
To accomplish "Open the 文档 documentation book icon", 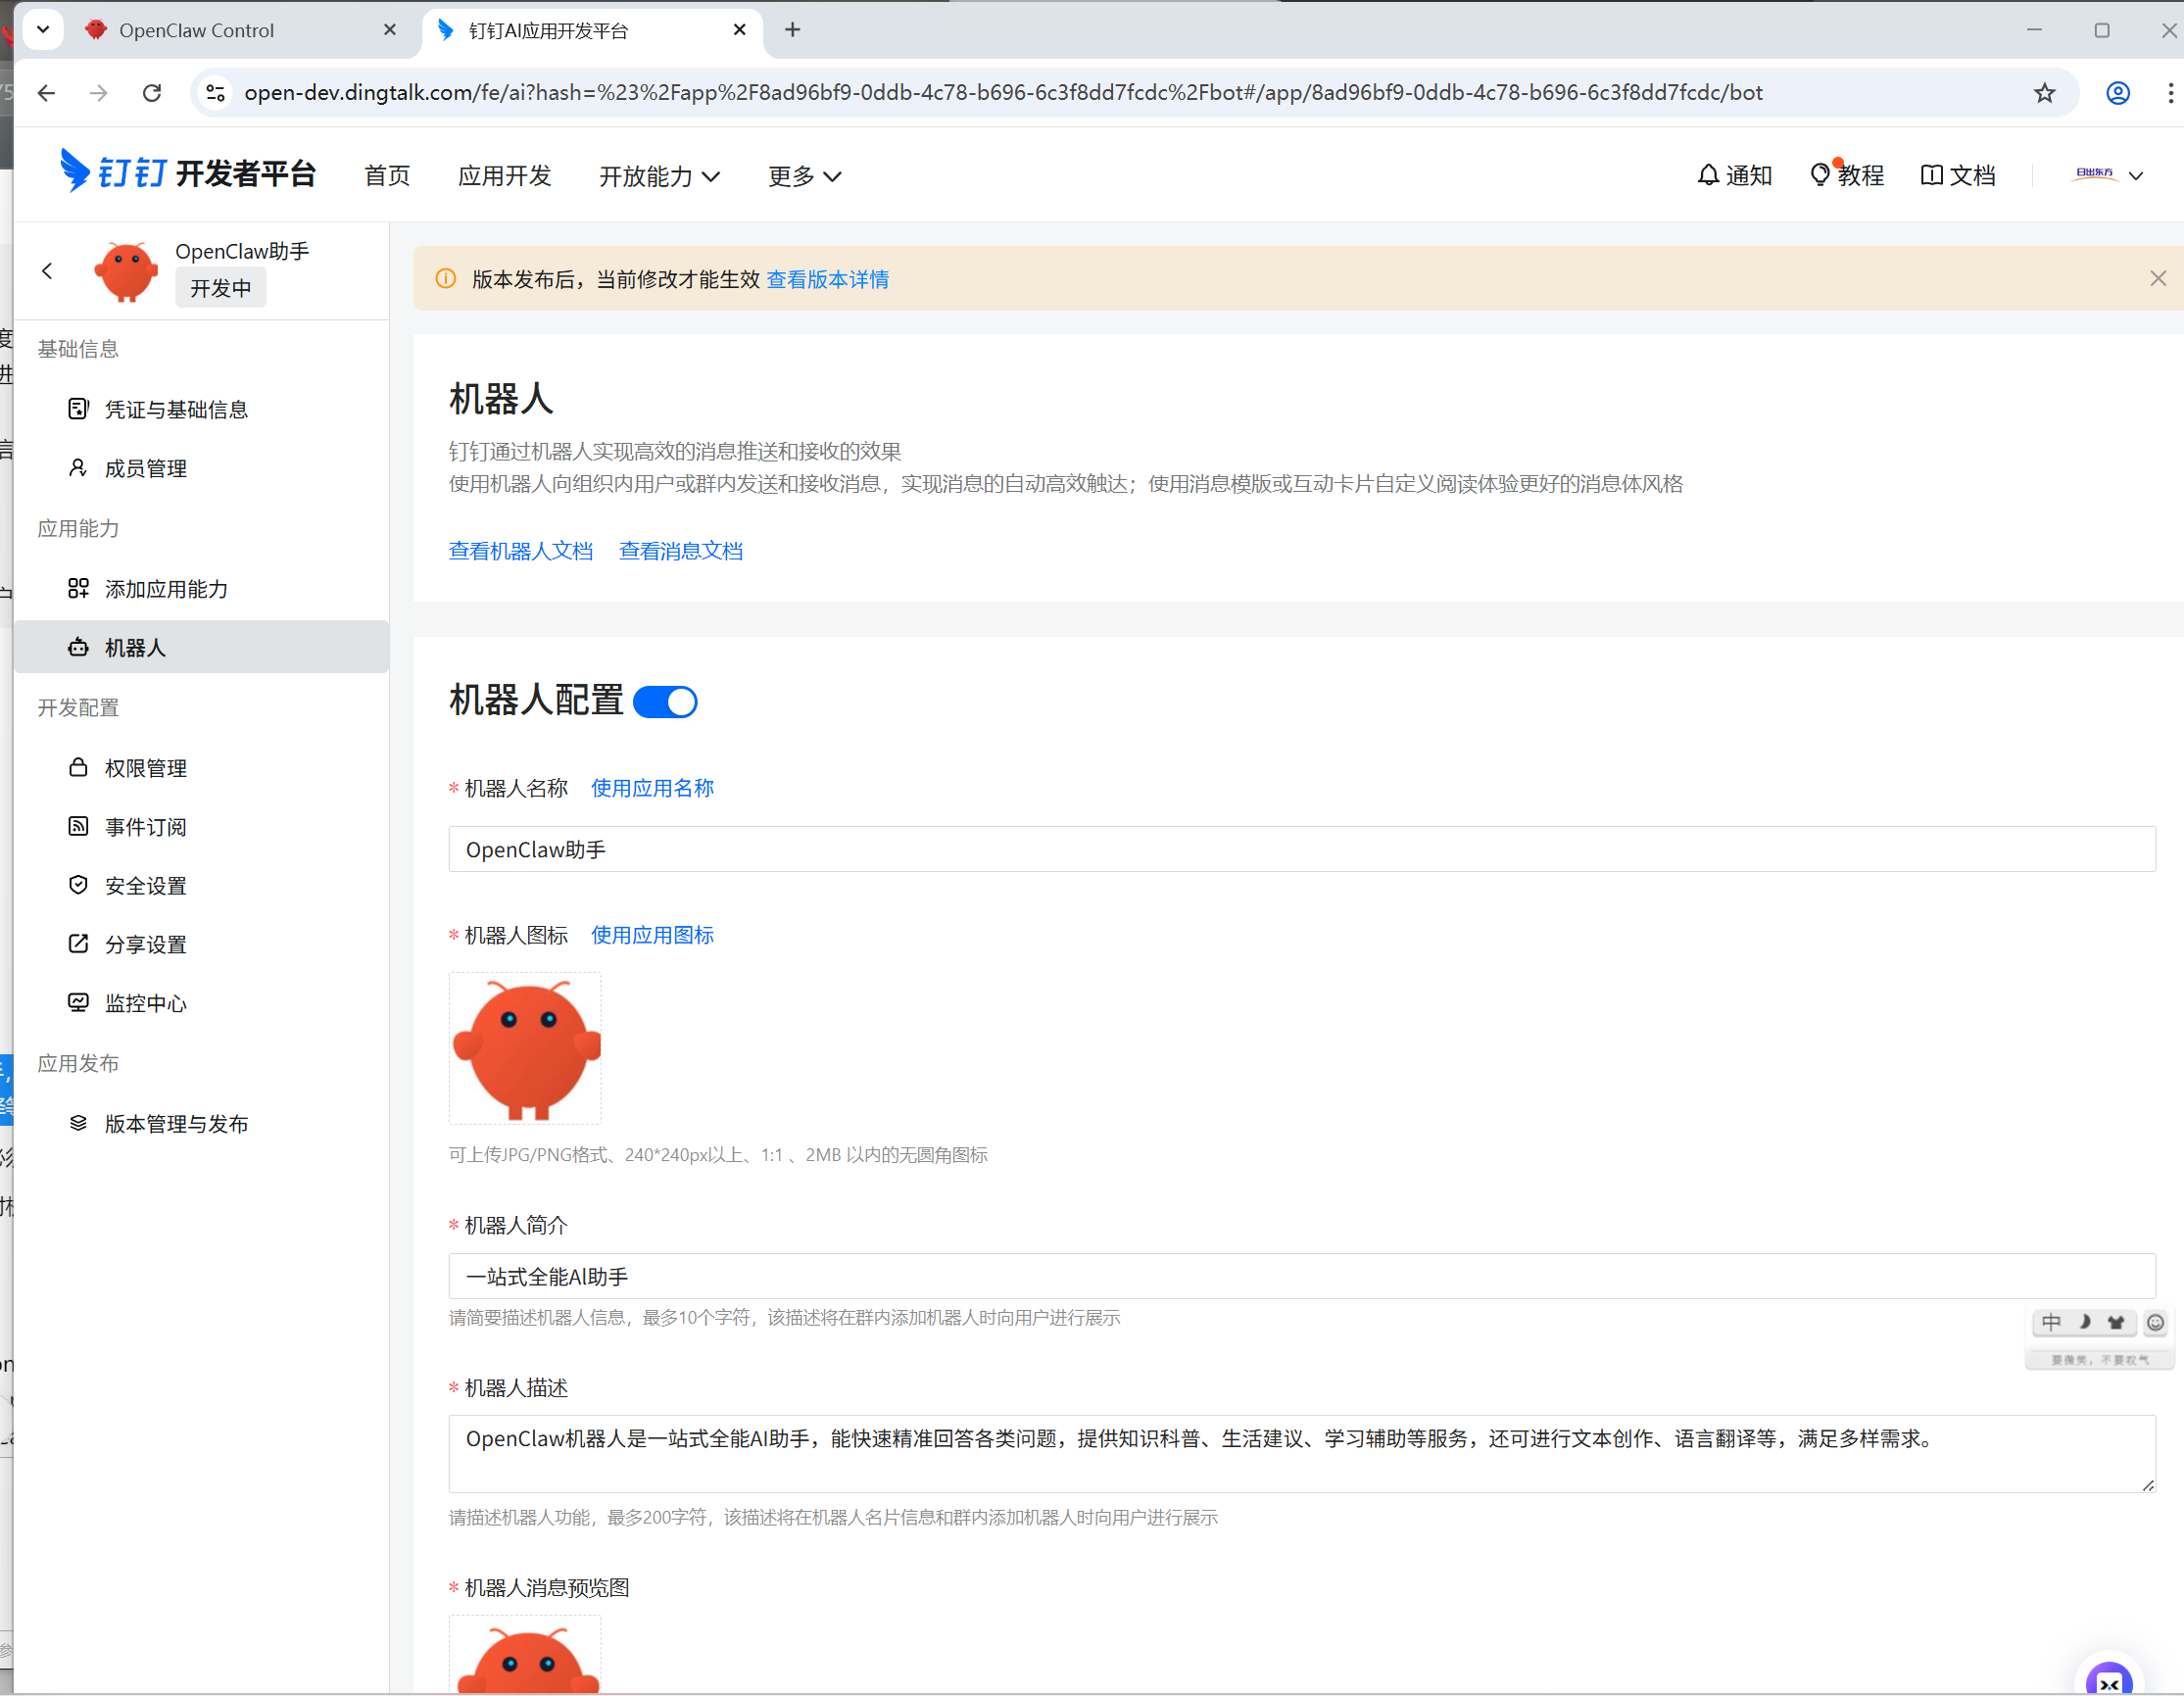I will click(x=1957, y=175).
